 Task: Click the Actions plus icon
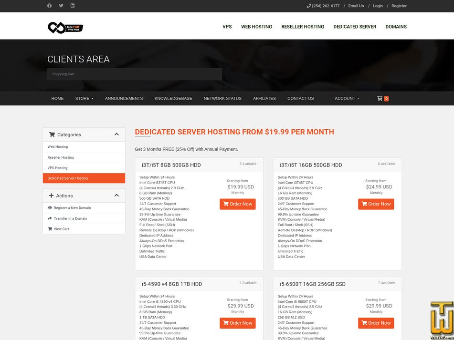pos(51,196)
